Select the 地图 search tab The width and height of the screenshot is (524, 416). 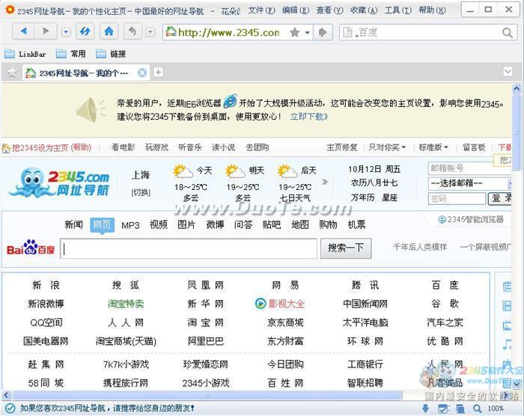pyautogui.click(x=299, y=225)
